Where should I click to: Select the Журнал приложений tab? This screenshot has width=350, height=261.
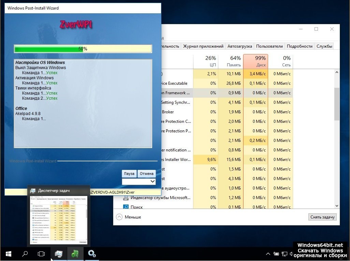point(203,46)
